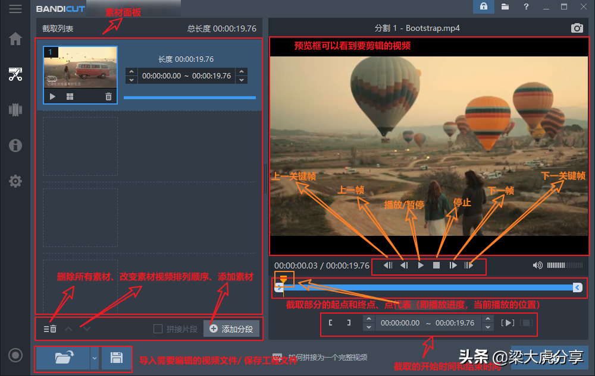
Task: Mute audio via the speaker icon
Action: coord(537,266)
